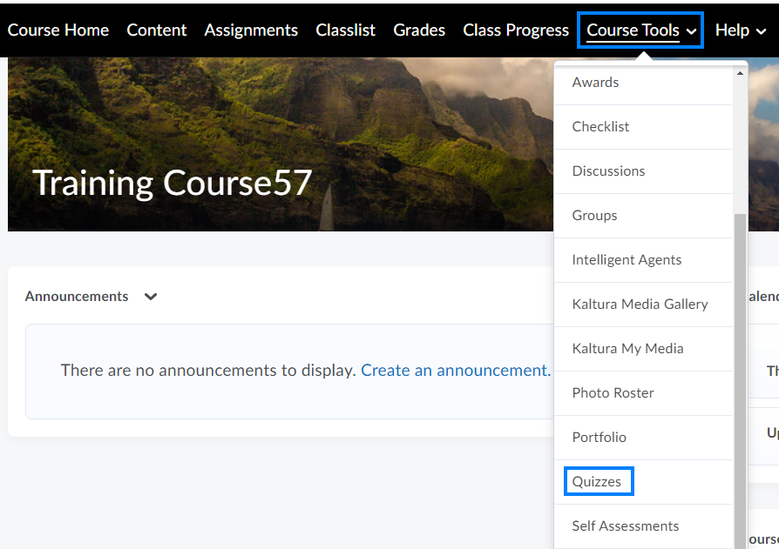Open the Classlist page
Screen dimensions: 779x549
[346, 30]
